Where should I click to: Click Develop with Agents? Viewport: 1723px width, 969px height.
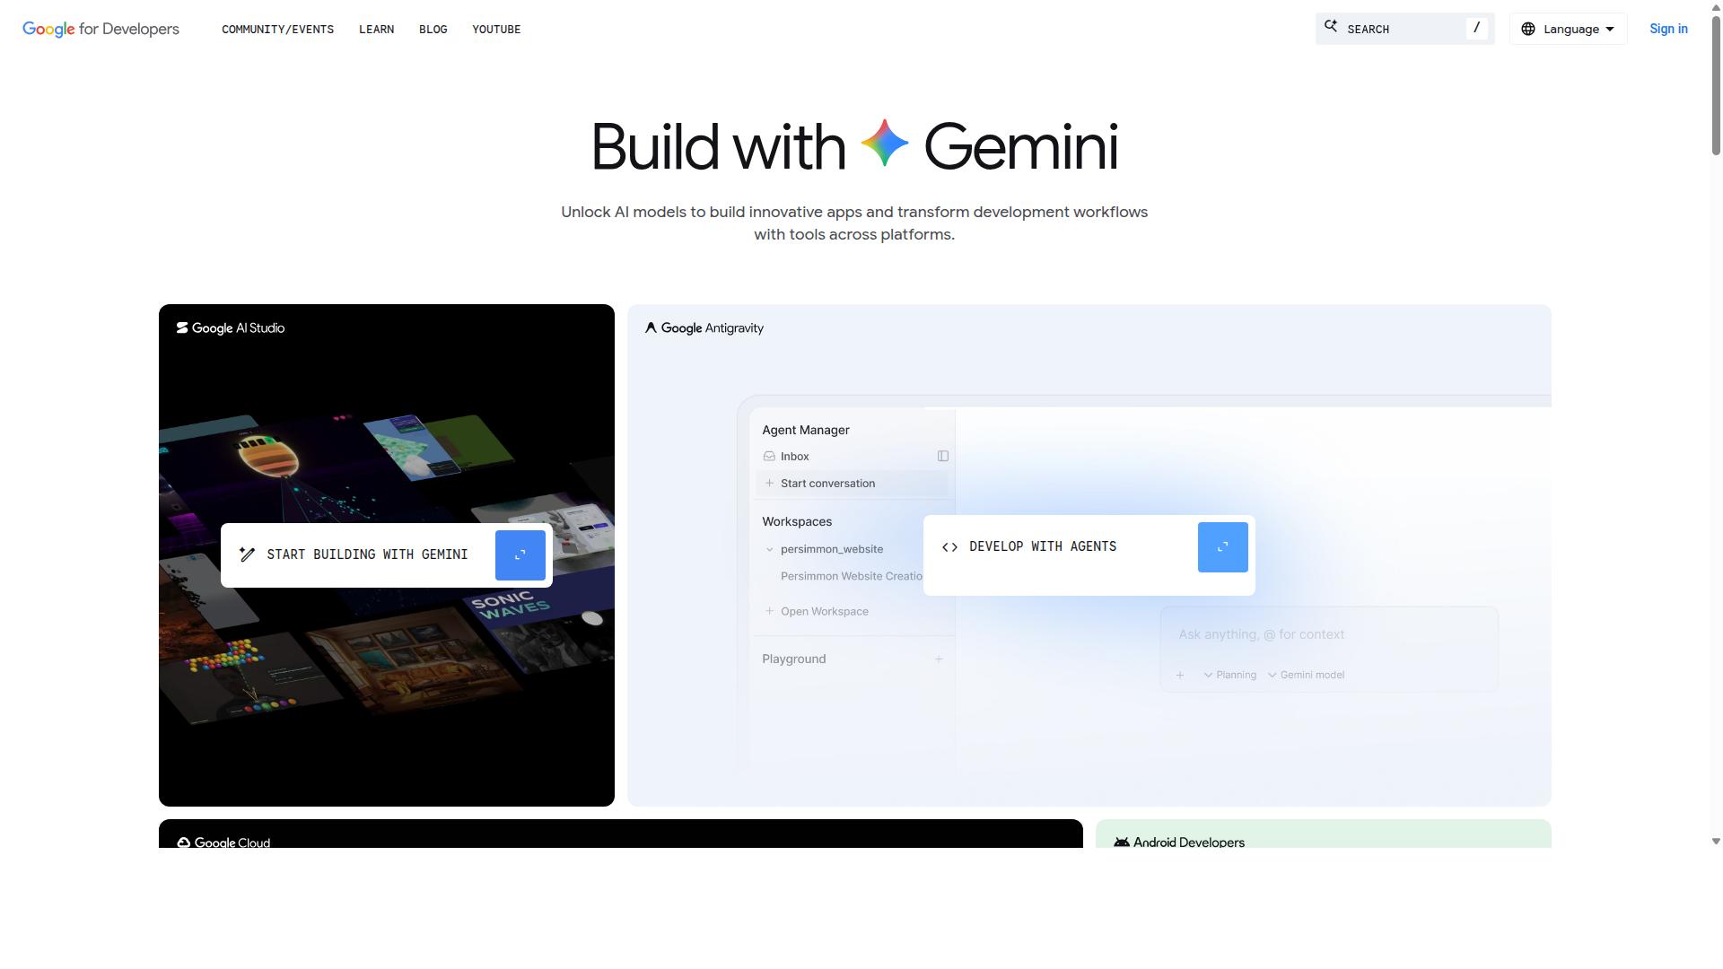click(1089, 554)
